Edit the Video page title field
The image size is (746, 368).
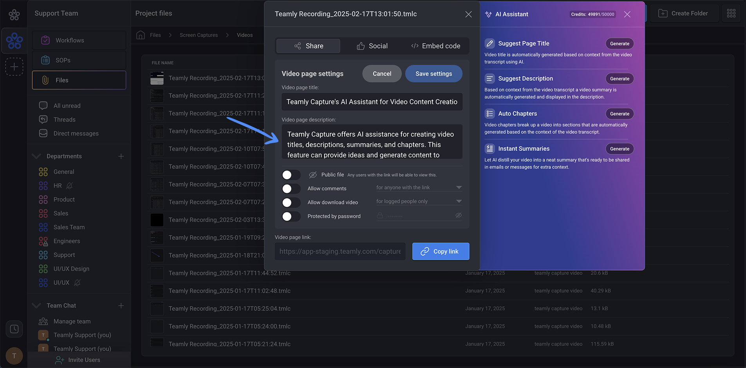372,102
